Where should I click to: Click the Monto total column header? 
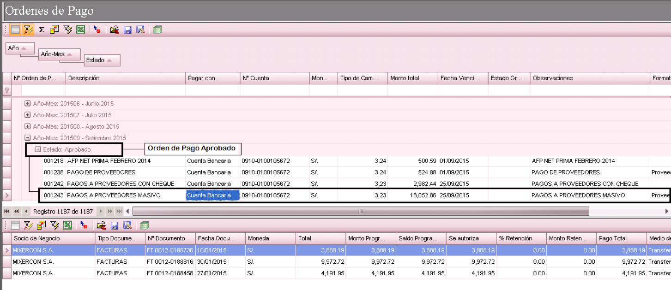(x=412, y=78)
